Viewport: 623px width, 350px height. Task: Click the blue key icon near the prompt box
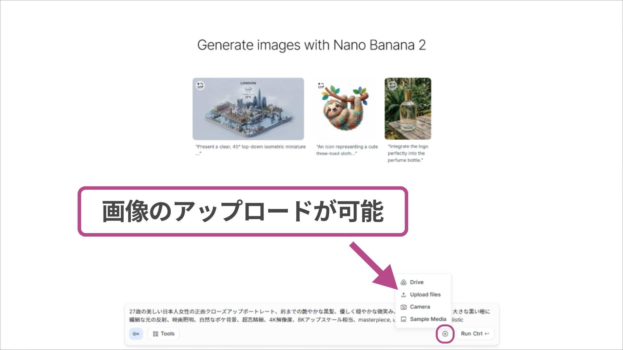(x=136, y=333)
